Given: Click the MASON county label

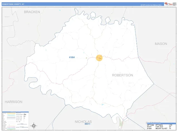Looking at the screenshot, I should (161, 44).
